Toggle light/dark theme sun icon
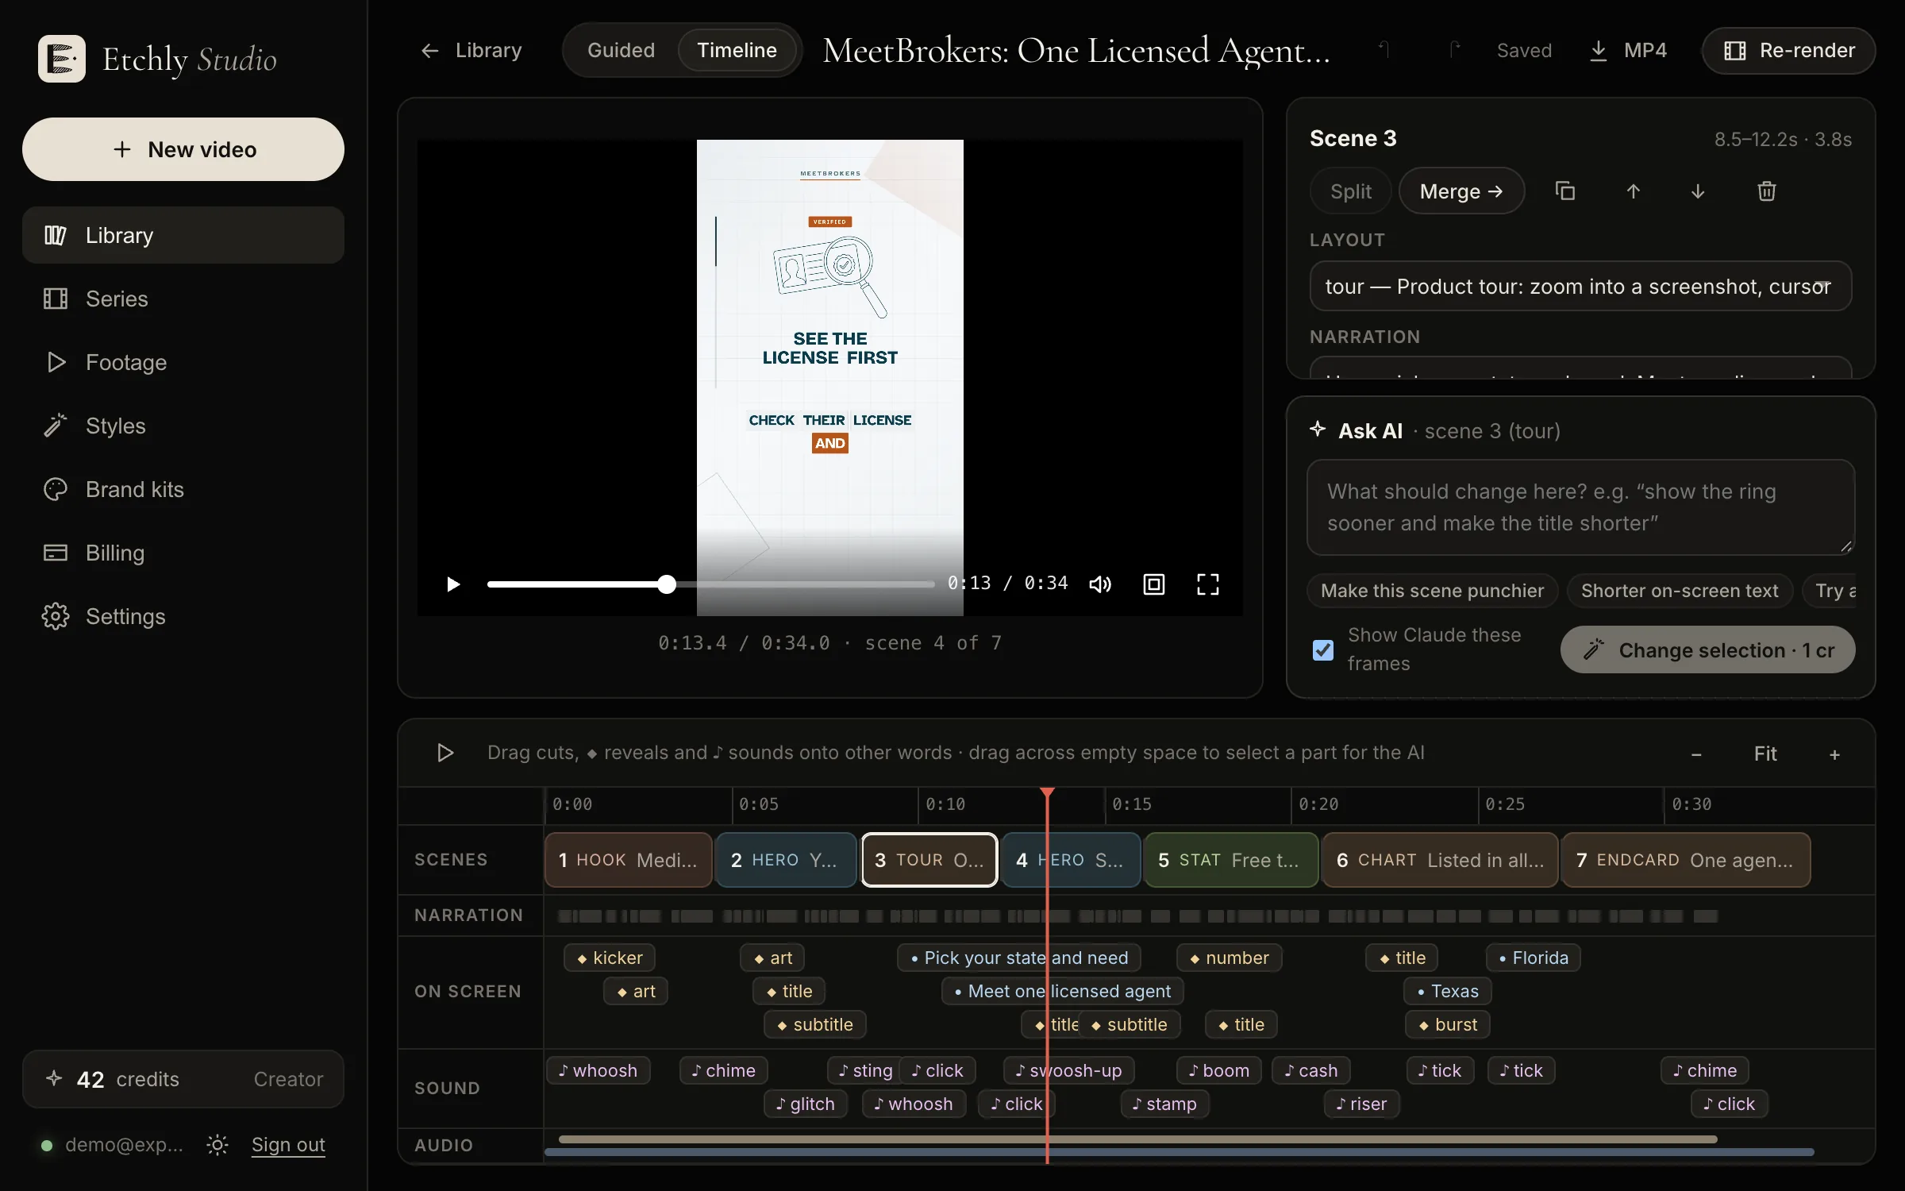Viewport: 1905px width, 1191px height. [x=217, y=1144]
